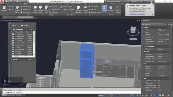Click the Sign In button
The image size is (173, 97).
pos(133,1)
